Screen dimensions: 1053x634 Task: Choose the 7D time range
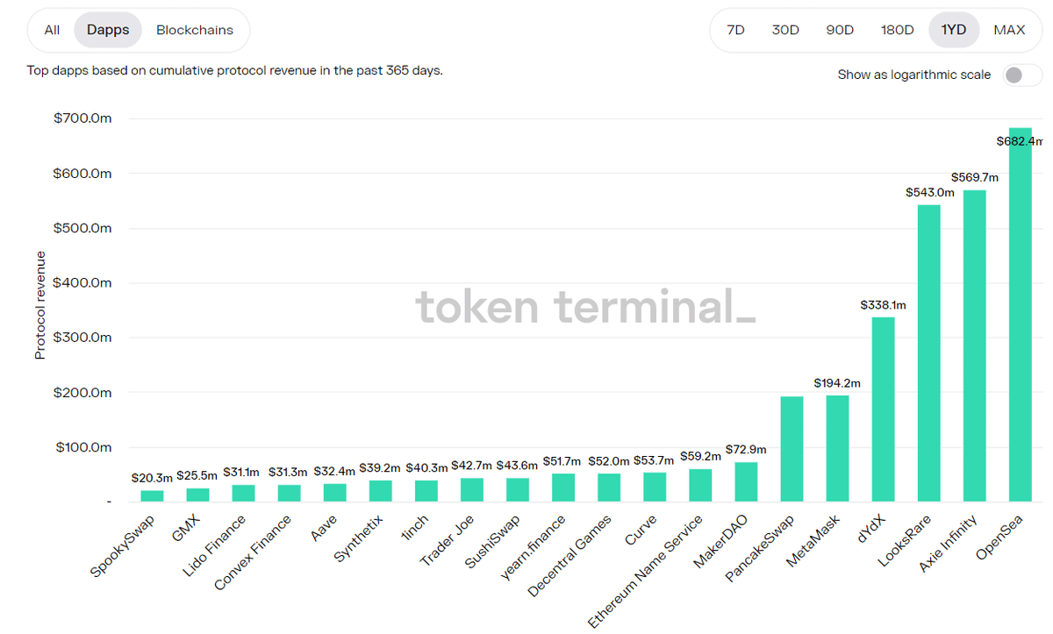pos(735,30)
